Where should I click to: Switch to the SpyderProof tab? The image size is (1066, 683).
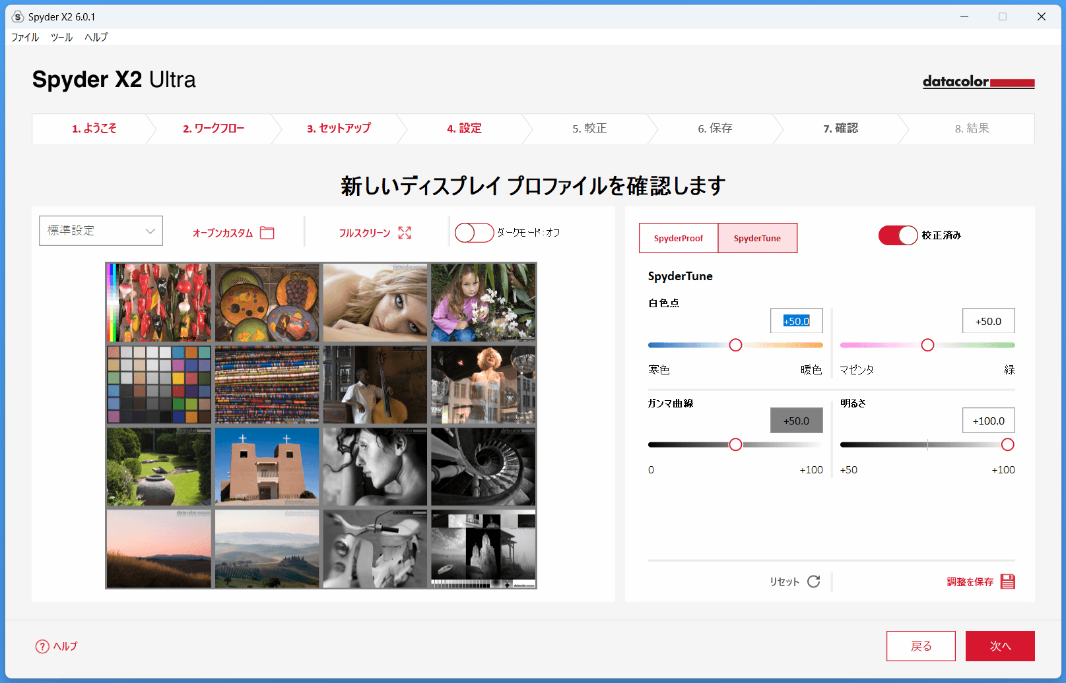[x=679, y=238]
